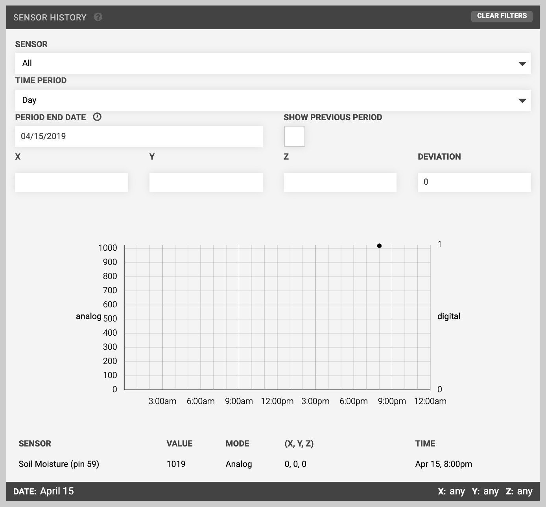Screen dimensions: 546x507
Task: Click the Clear Filters button
Action: 502,16
